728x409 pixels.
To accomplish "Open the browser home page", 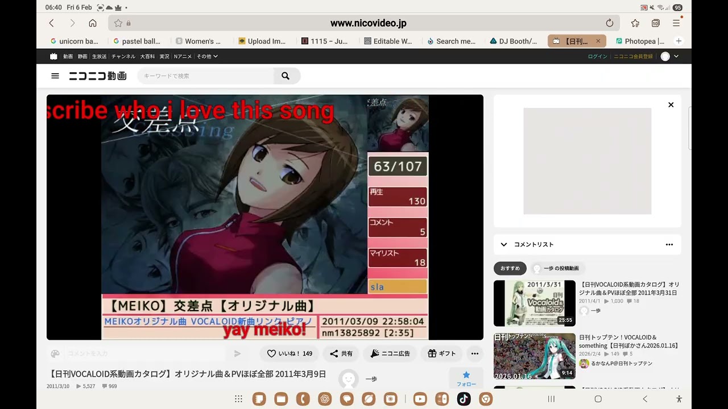I will point(93,23).
